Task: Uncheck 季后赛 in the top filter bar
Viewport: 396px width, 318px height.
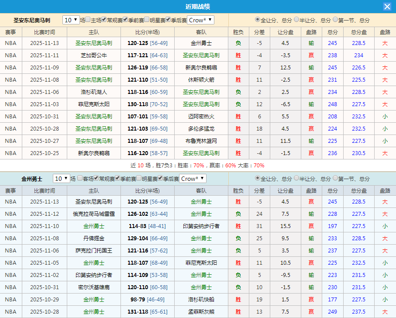Action: 167,20
